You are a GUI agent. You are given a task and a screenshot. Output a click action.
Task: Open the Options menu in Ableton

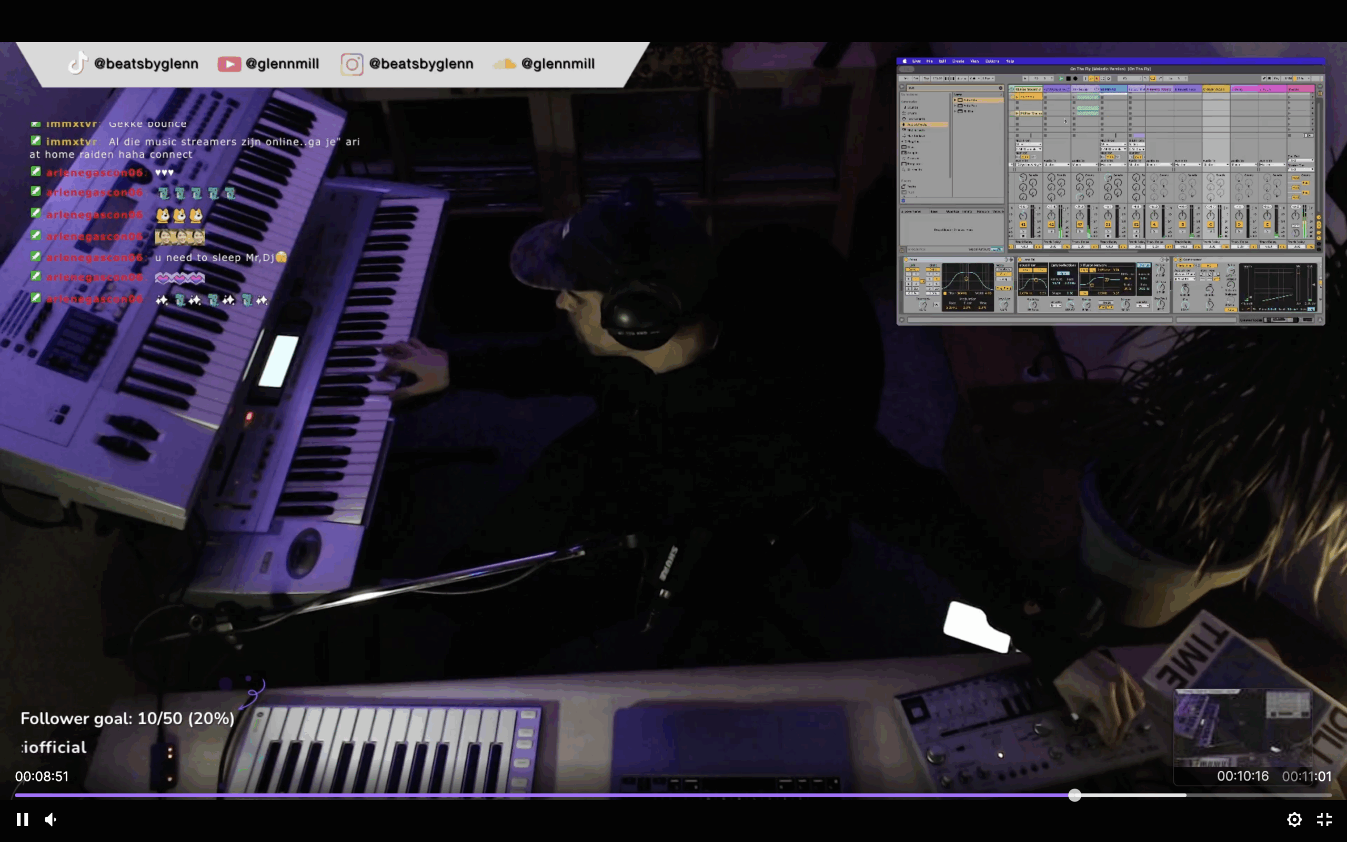pos(992,61)
